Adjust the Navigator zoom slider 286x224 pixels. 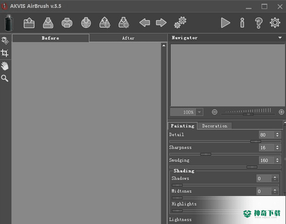[x=248, y=114]
